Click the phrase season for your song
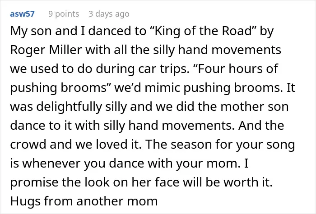 [233, 145]
